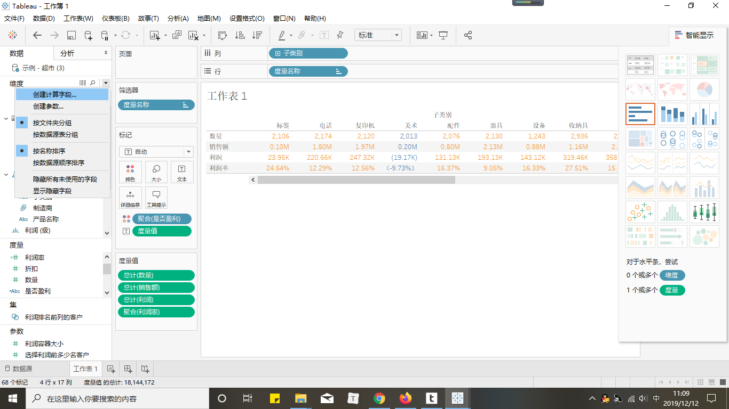729x409 pixels.
Task: Open the highlight dropdown arrow
Action: tap(291, 36)
